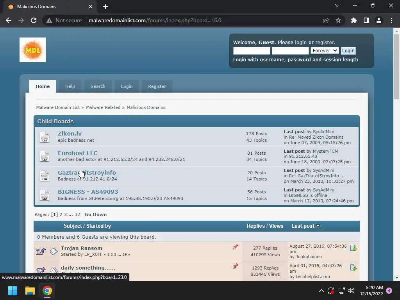
Task: Go to page 32 of topics
Action: point(77,214)
